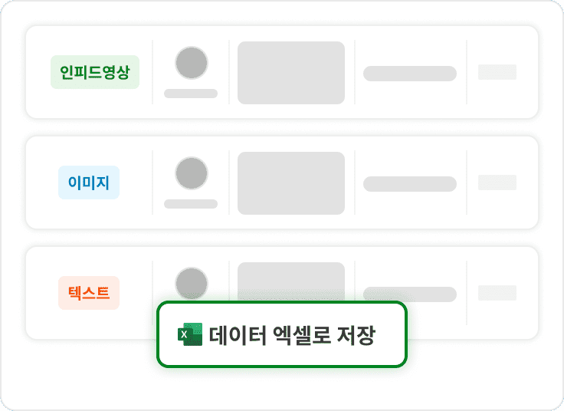Click profile avatar in 인피드영상 row
This screenshot has height=411, width=564.
click(x=192, y=63)
